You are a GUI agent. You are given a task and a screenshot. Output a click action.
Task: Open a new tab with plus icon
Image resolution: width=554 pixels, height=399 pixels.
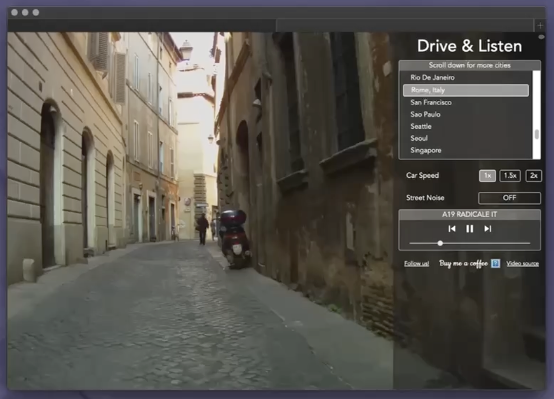(540, 25)
